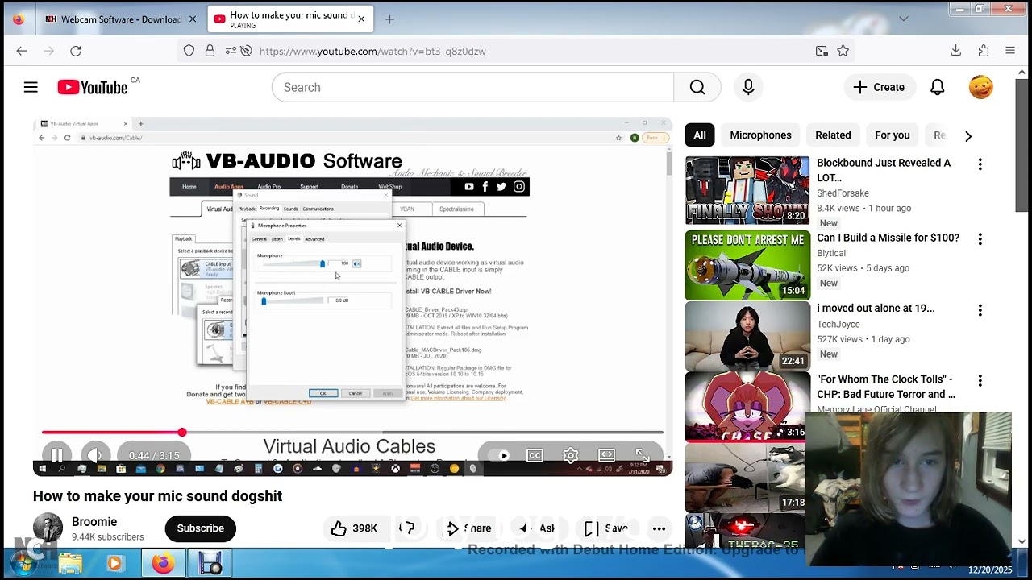Open 'i moved out alone' video title
1032x580 pixels.
(876, 308)
